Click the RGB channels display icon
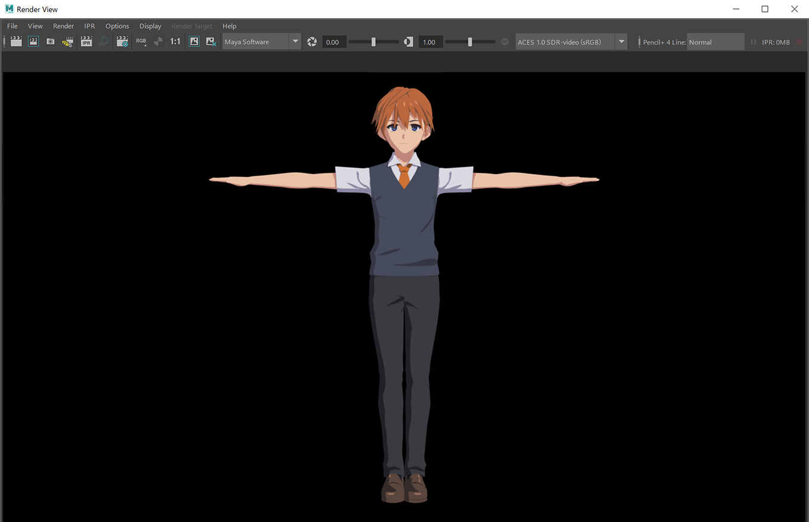 click(x=141, y=42)
